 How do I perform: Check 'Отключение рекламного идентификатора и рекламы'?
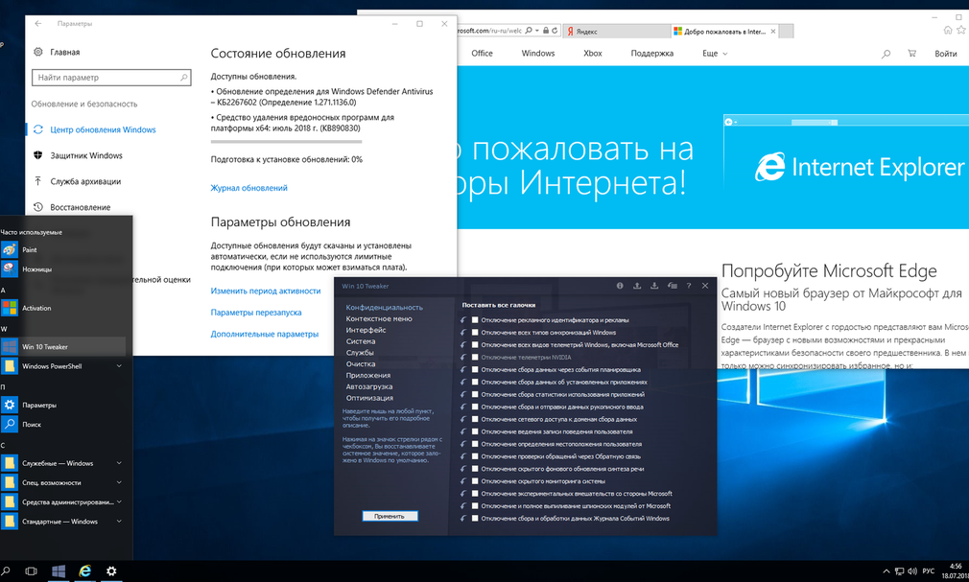coord(475,320)
